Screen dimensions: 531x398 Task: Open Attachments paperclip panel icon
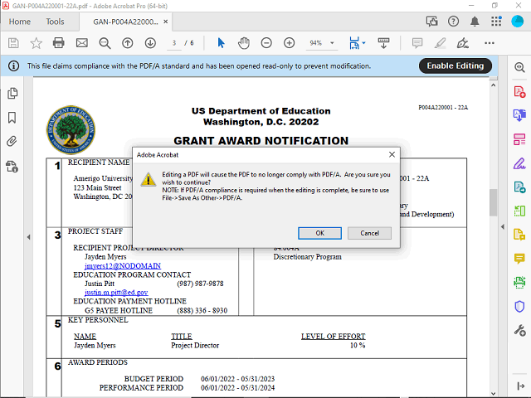[12, 141]
